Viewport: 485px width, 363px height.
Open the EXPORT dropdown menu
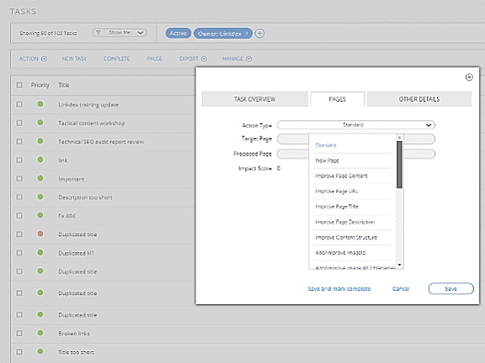point(193,59)
